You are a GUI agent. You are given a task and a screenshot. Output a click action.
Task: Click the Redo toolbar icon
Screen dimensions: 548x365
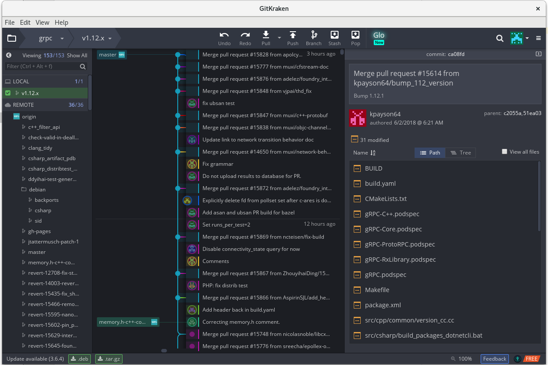coord(245,35)
